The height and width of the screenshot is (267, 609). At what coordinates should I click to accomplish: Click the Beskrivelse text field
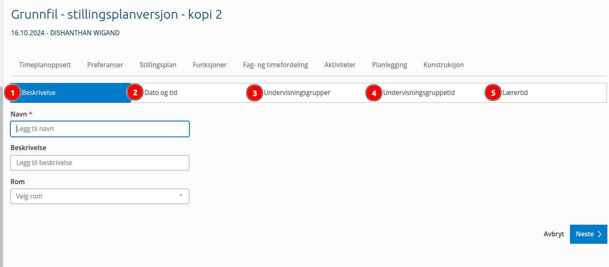[x=100, y=163]
